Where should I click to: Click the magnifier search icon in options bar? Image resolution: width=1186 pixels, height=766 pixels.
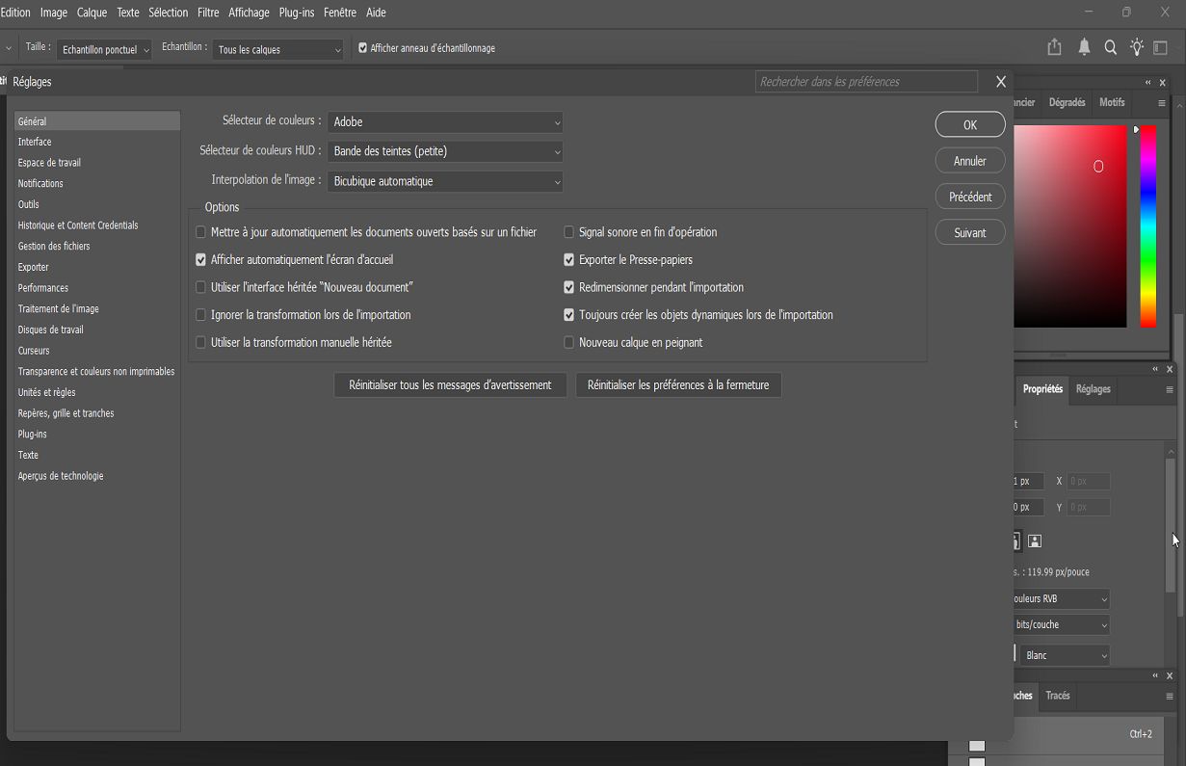coord(1111,47)
